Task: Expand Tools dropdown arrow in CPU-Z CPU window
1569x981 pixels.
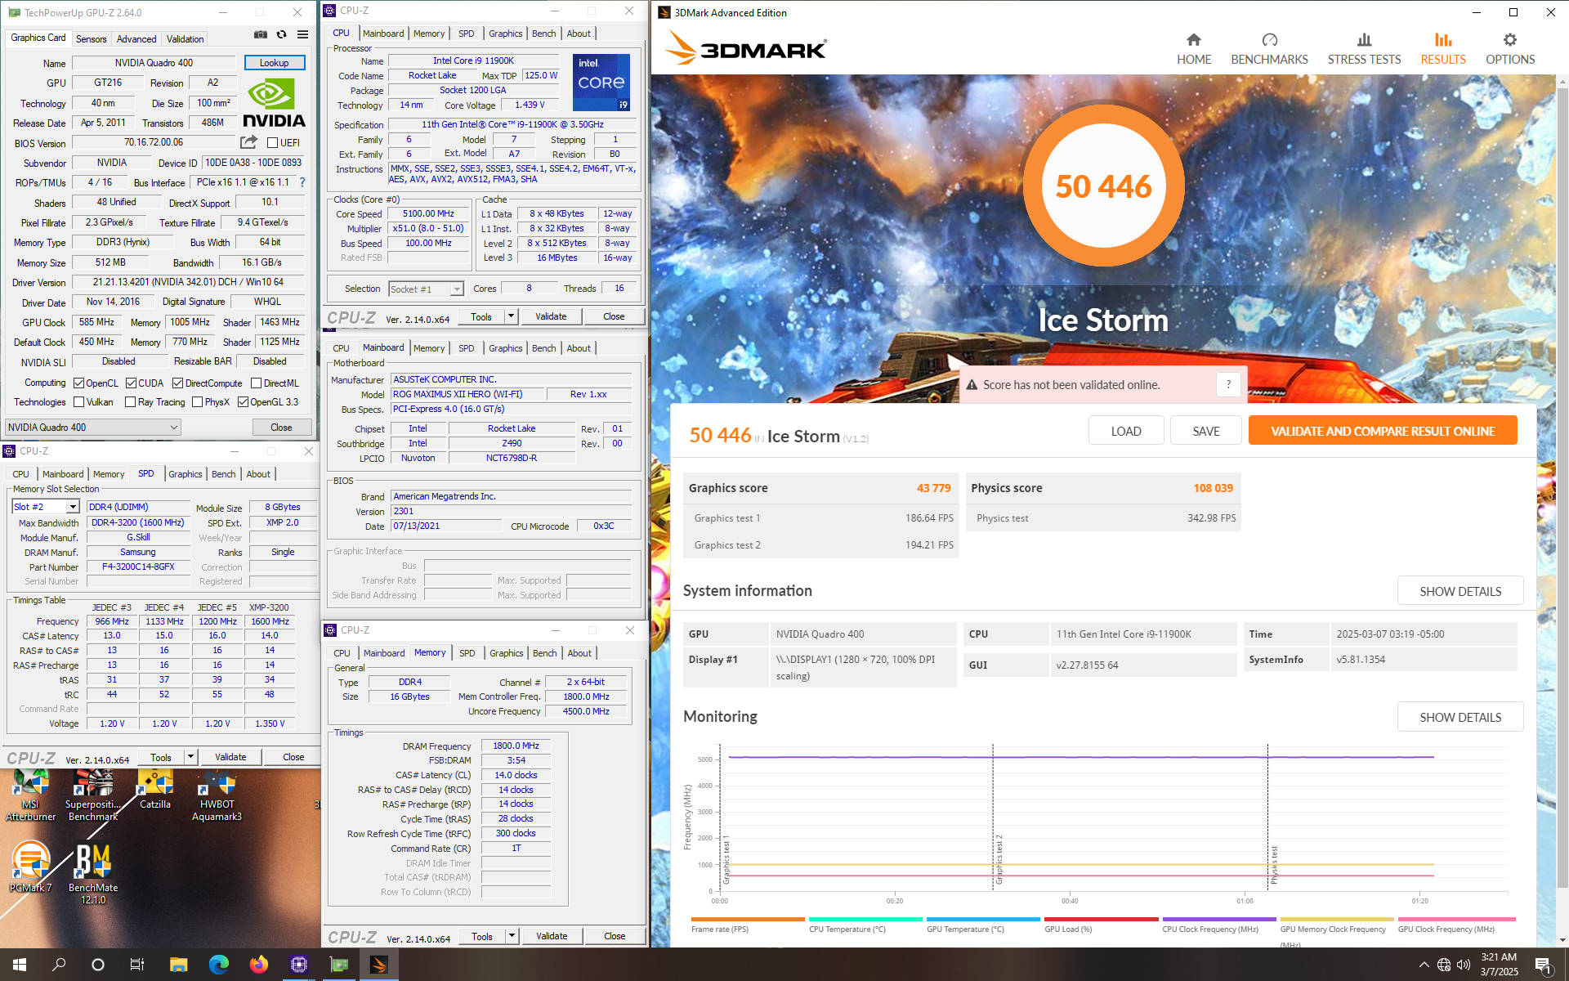Action: tap(511, 316)
